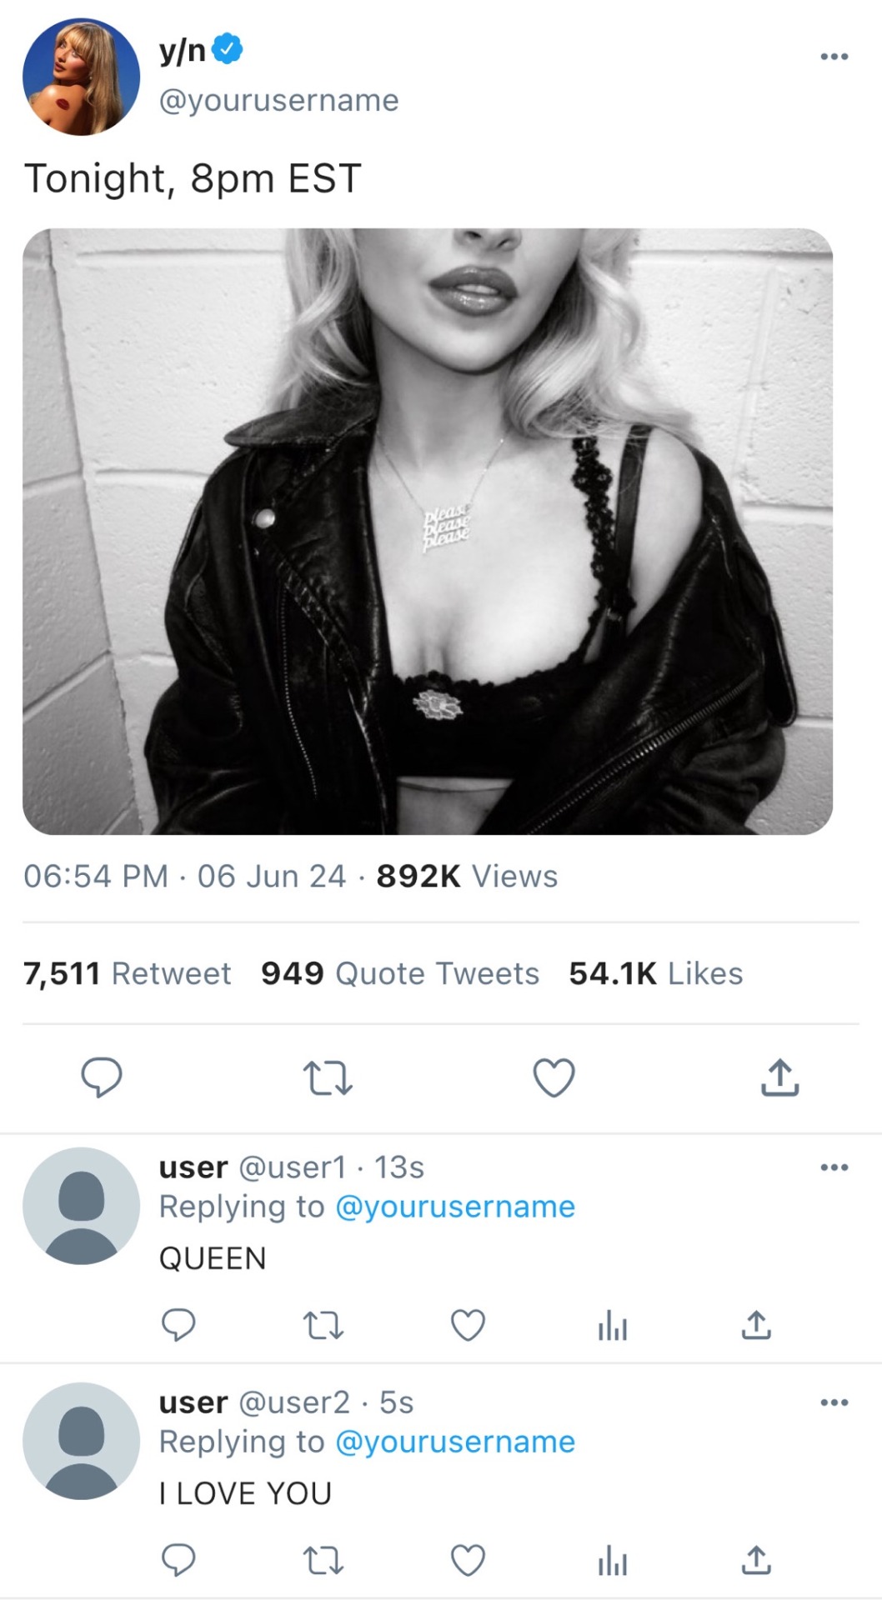882x1600 pixels.
Task: View analytics for QUEEN reply
Action: coord(612,1325)
